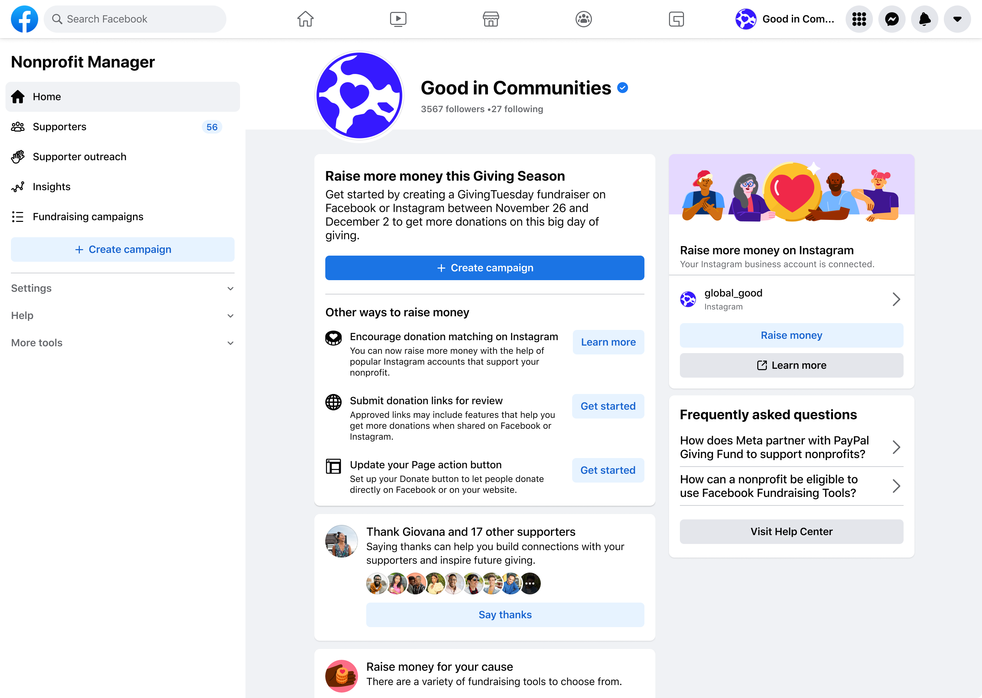Viewport: 982px width, 698px height.
Task: Click Visit Help Center button
Action: coord(791,532)
